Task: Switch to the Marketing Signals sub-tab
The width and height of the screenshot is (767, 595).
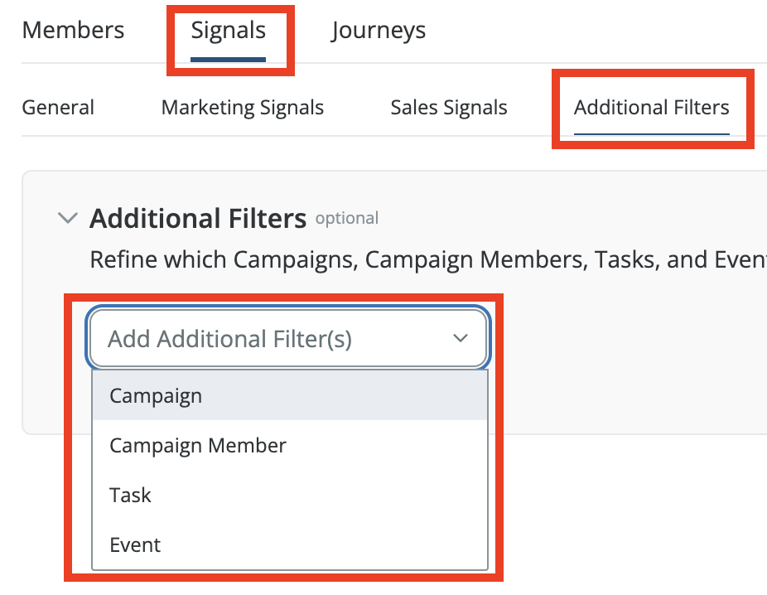Action: click(x=243, y=108)
